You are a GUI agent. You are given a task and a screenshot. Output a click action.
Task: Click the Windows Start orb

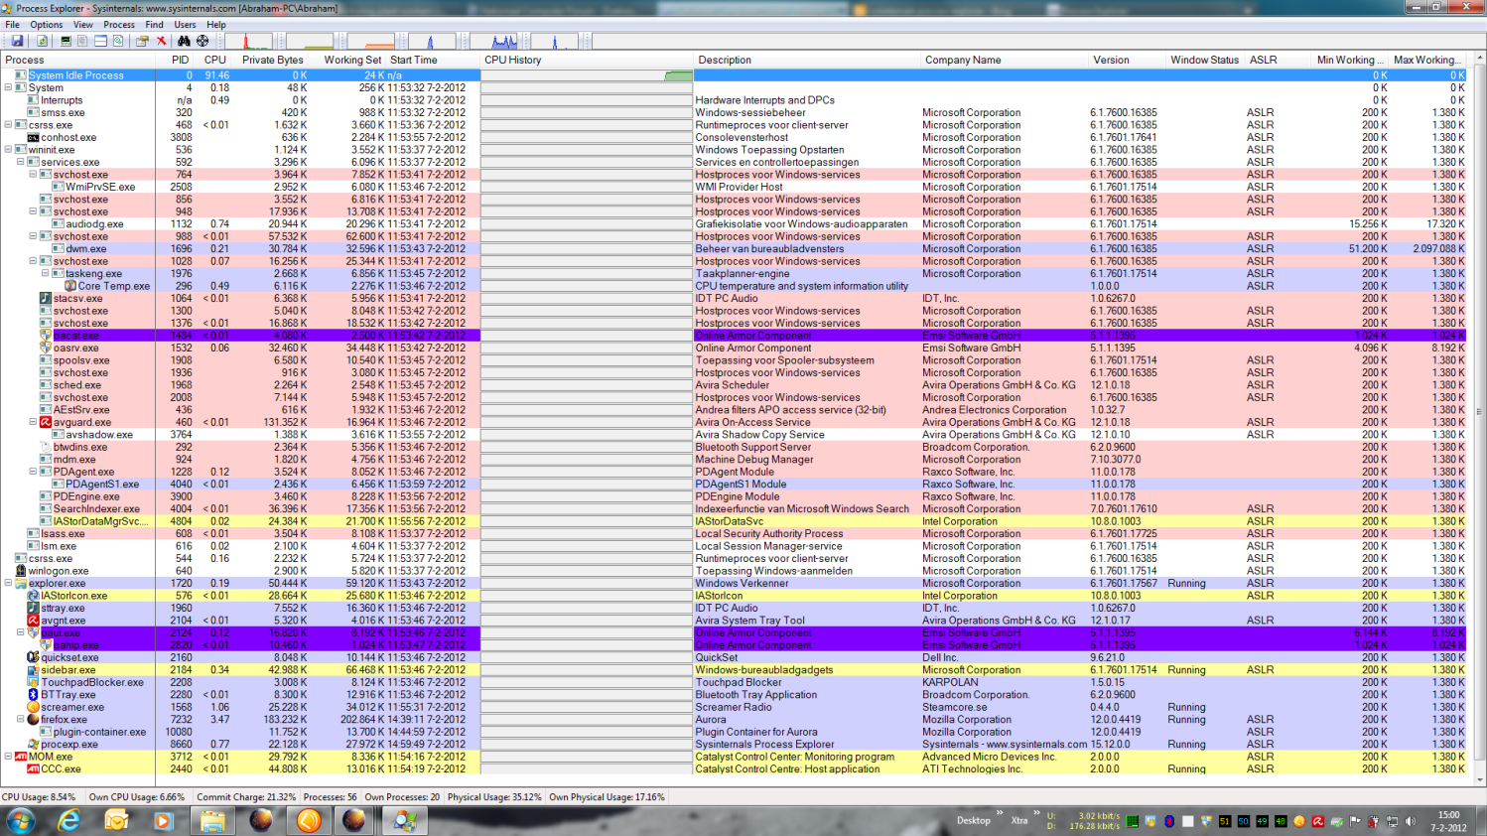[20, 820]
